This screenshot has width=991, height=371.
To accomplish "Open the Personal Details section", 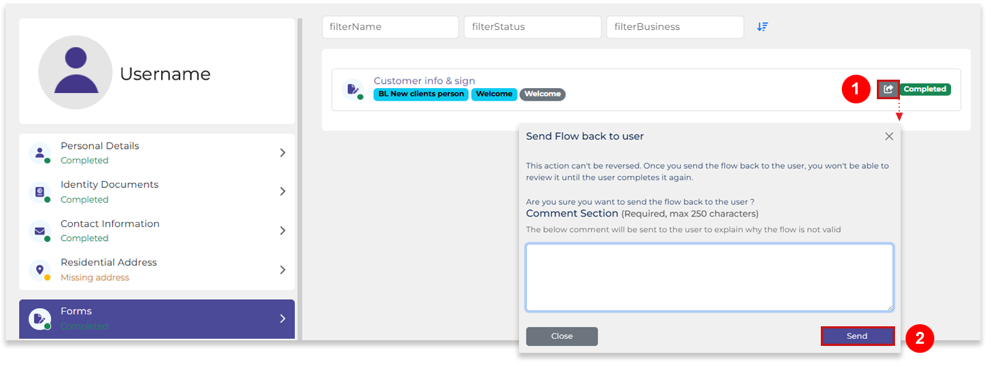I will tap(157, 153).
